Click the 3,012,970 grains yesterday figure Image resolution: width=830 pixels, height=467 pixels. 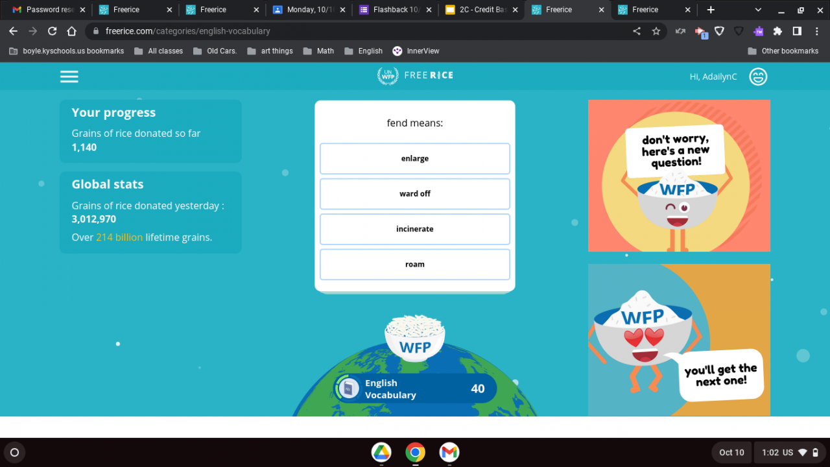coord(94,219)
